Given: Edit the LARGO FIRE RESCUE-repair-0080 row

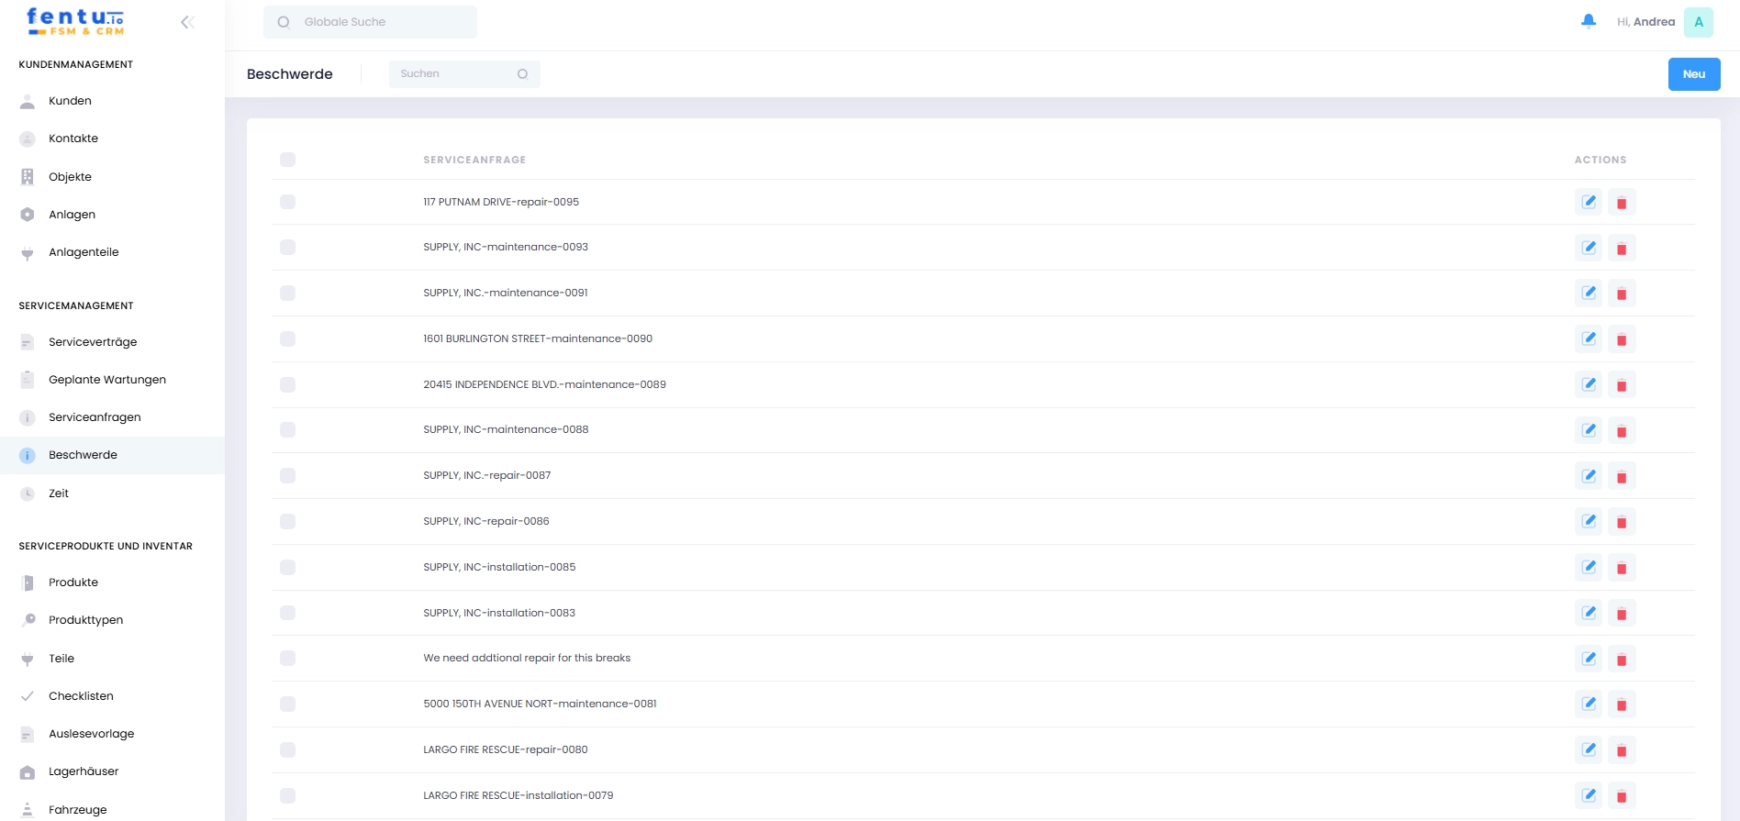Looking at the screenshot, I should (1589, 749).
